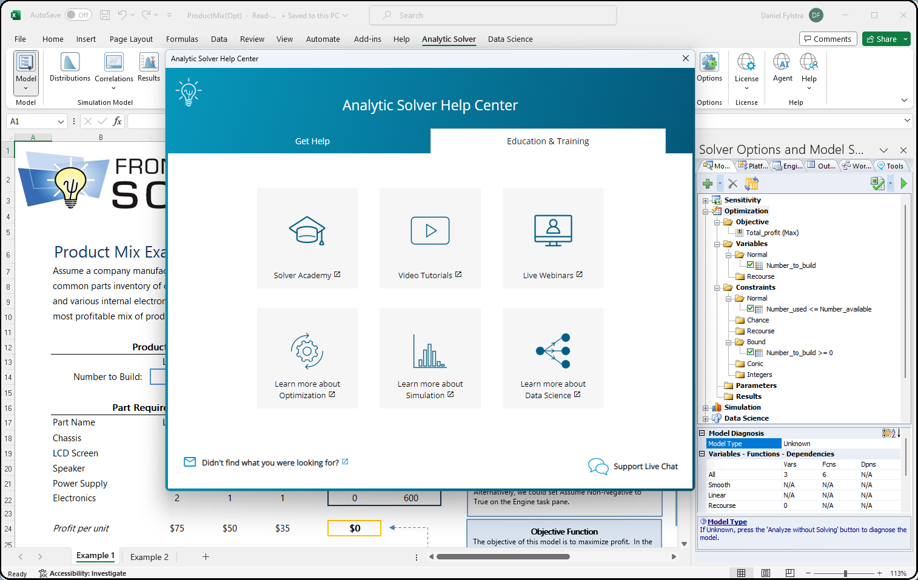Image resolution: width=918 pixels, height=580 pixels.
Task: Open the Solver Academy tile
Action: 307,238
